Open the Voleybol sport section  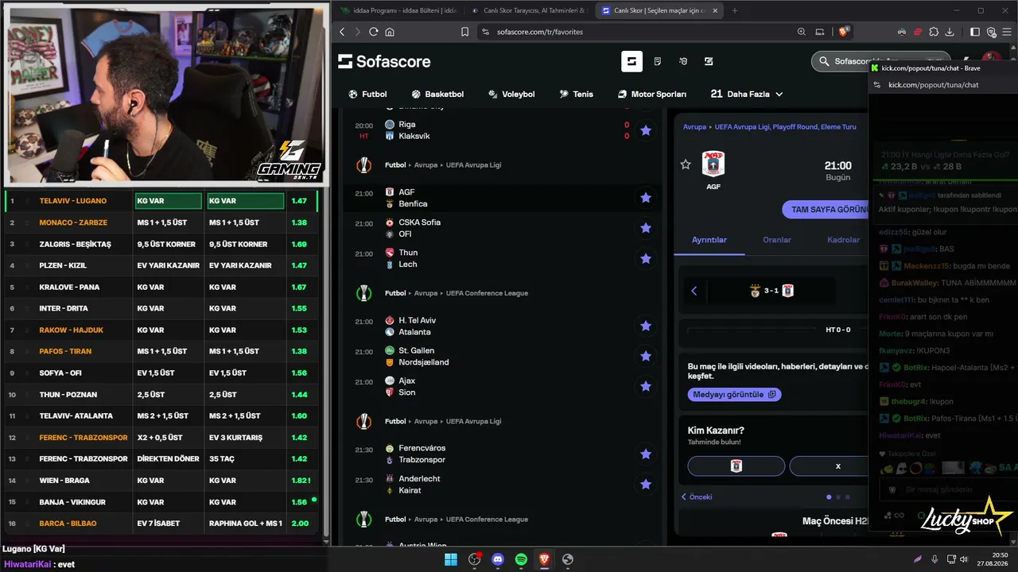pyautogui.click(x=511, y=94)
